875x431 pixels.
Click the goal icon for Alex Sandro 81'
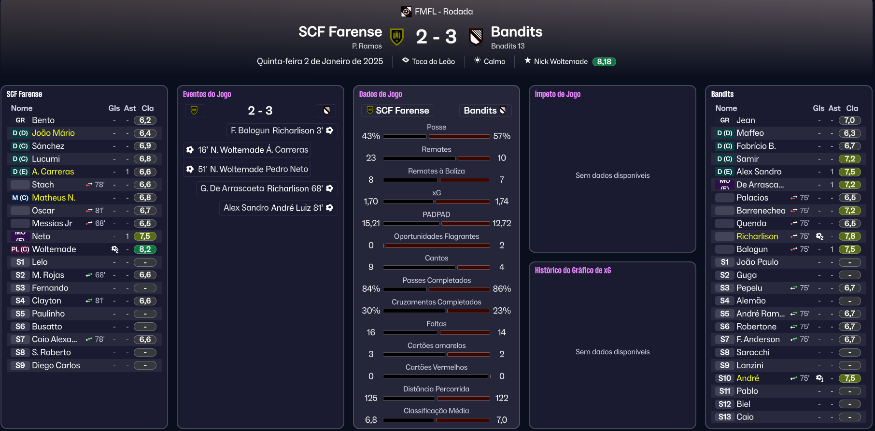tap(330, 208)
